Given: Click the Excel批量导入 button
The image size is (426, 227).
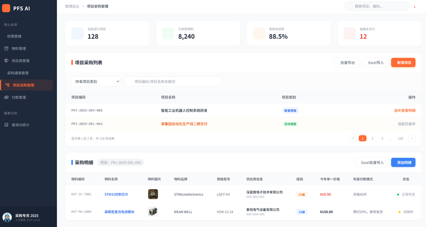Looking at the screenshot, I should tap(371, 163).
